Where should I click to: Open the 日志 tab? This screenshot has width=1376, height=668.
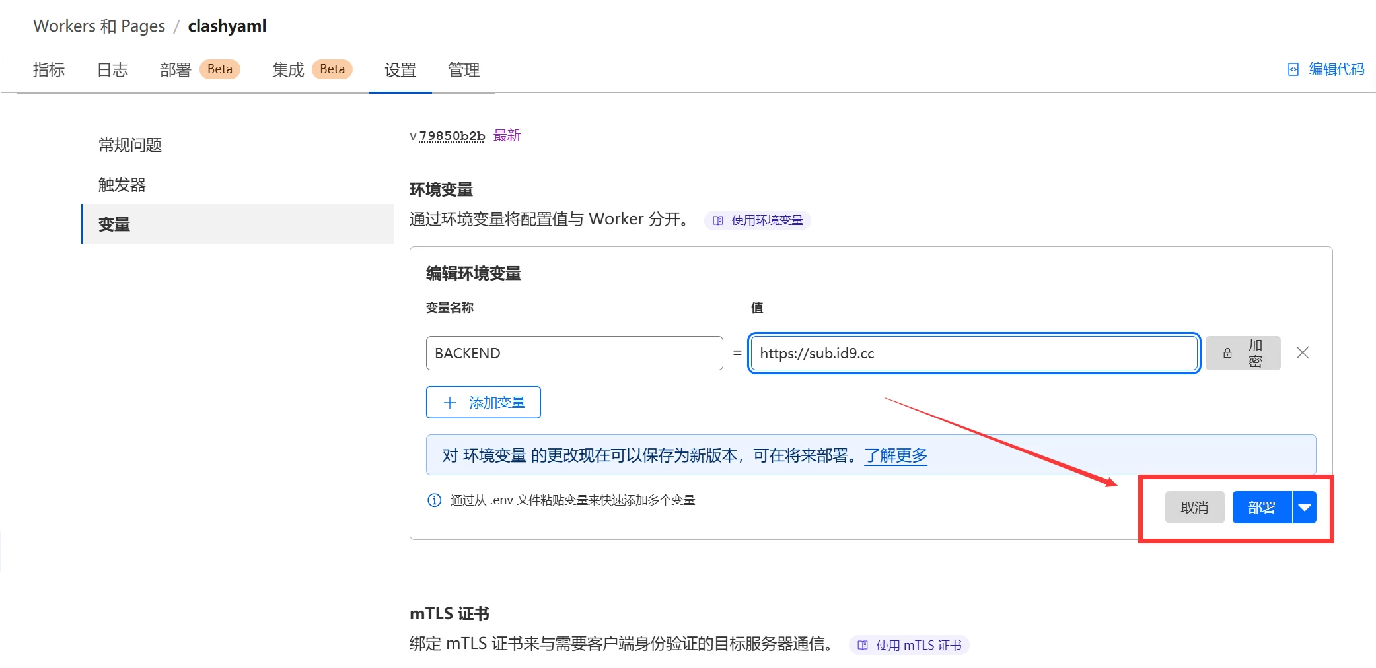(x=112, y=70)
